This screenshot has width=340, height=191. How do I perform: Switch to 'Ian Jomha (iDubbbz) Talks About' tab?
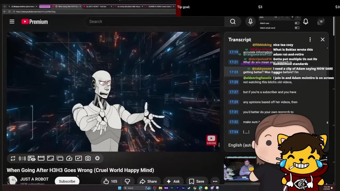[x=129, y=6]
